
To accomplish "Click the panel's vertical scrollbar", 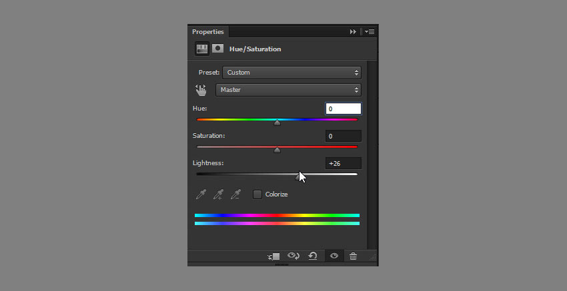I will (372, 154).
